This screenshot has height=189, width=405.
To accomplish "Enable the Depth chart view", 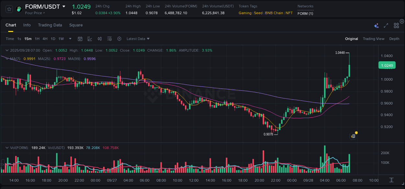I will point(394,39).
